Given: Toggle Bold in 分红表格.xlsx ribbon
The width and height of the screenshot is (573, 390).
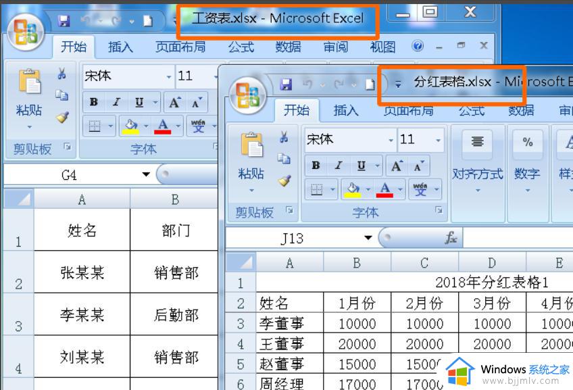Looking at the screenshot, I should (316, 166).
